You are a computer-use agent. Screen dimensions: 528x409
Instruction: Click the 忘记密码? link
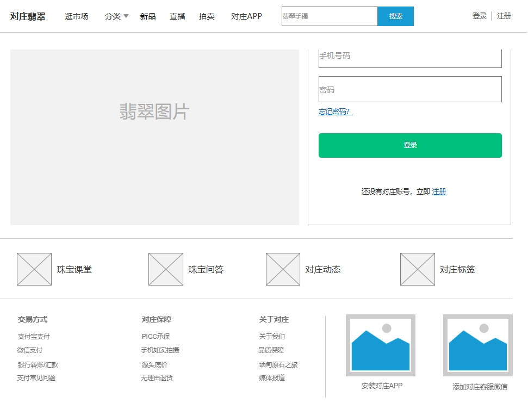click(336, 111)
